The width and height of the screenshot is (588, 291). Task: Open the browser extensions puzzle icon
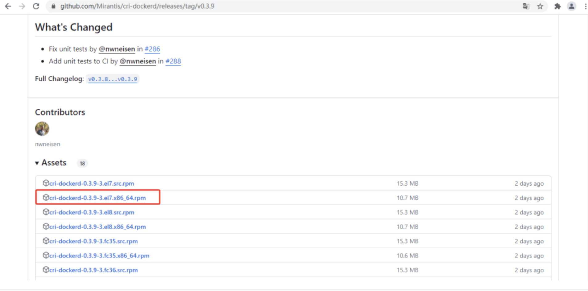557,6
